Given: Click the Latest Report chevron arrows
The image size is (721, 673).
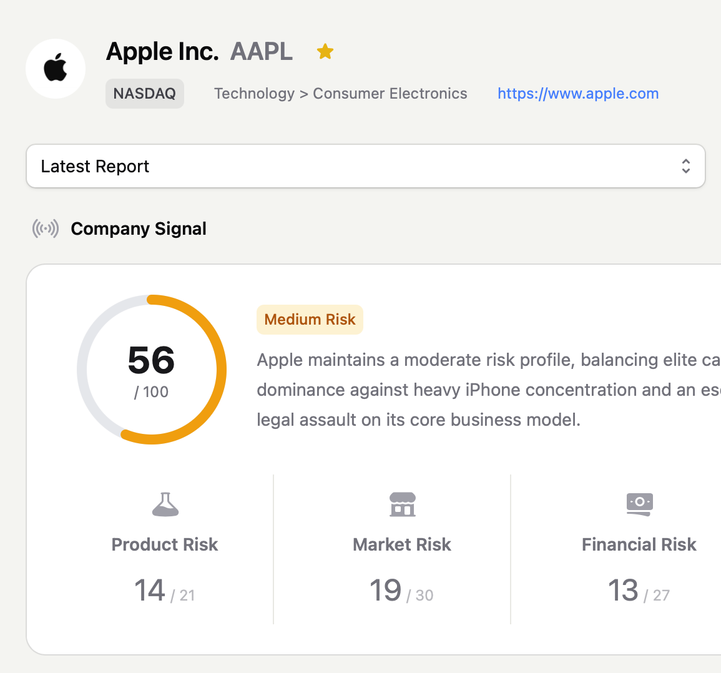Looking at the screenshot, I should [x=685, y=166].
